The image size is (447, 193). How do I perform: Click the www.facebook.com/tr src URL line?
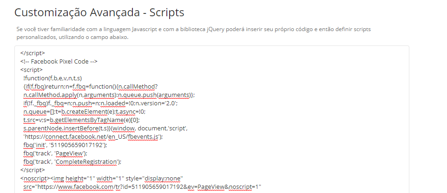point(142,187)
